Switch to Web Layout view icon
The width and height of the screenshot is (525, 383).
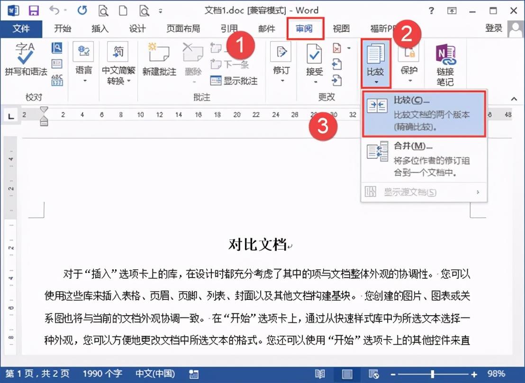(x=374, y=374)
